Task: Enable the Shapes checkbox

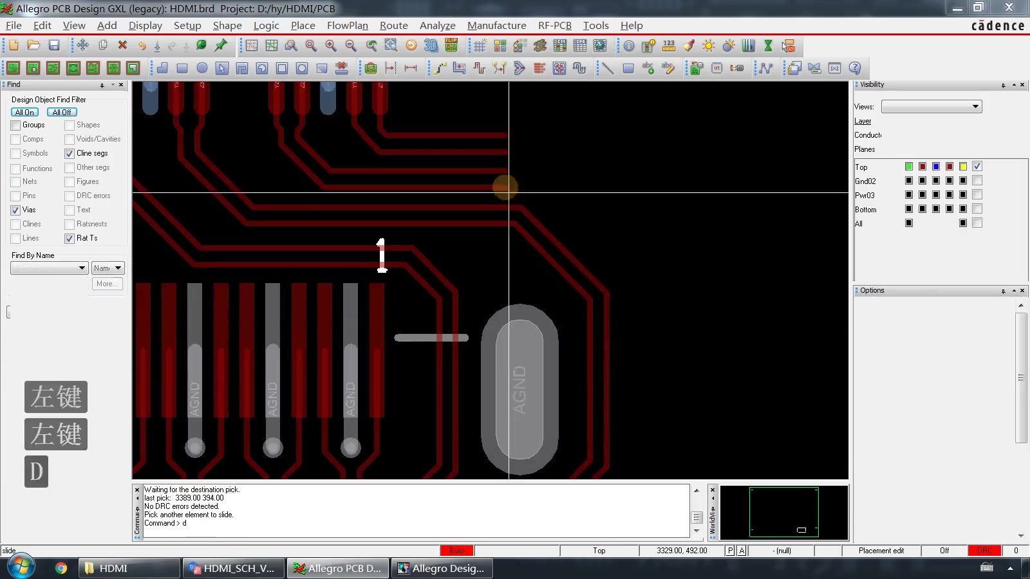Action: pos(70,125)
